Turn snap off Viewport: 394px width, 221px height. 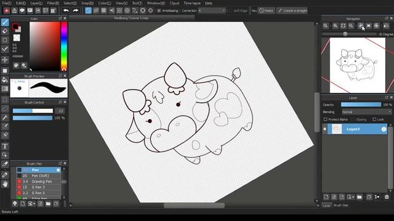(x=88, y=10)
